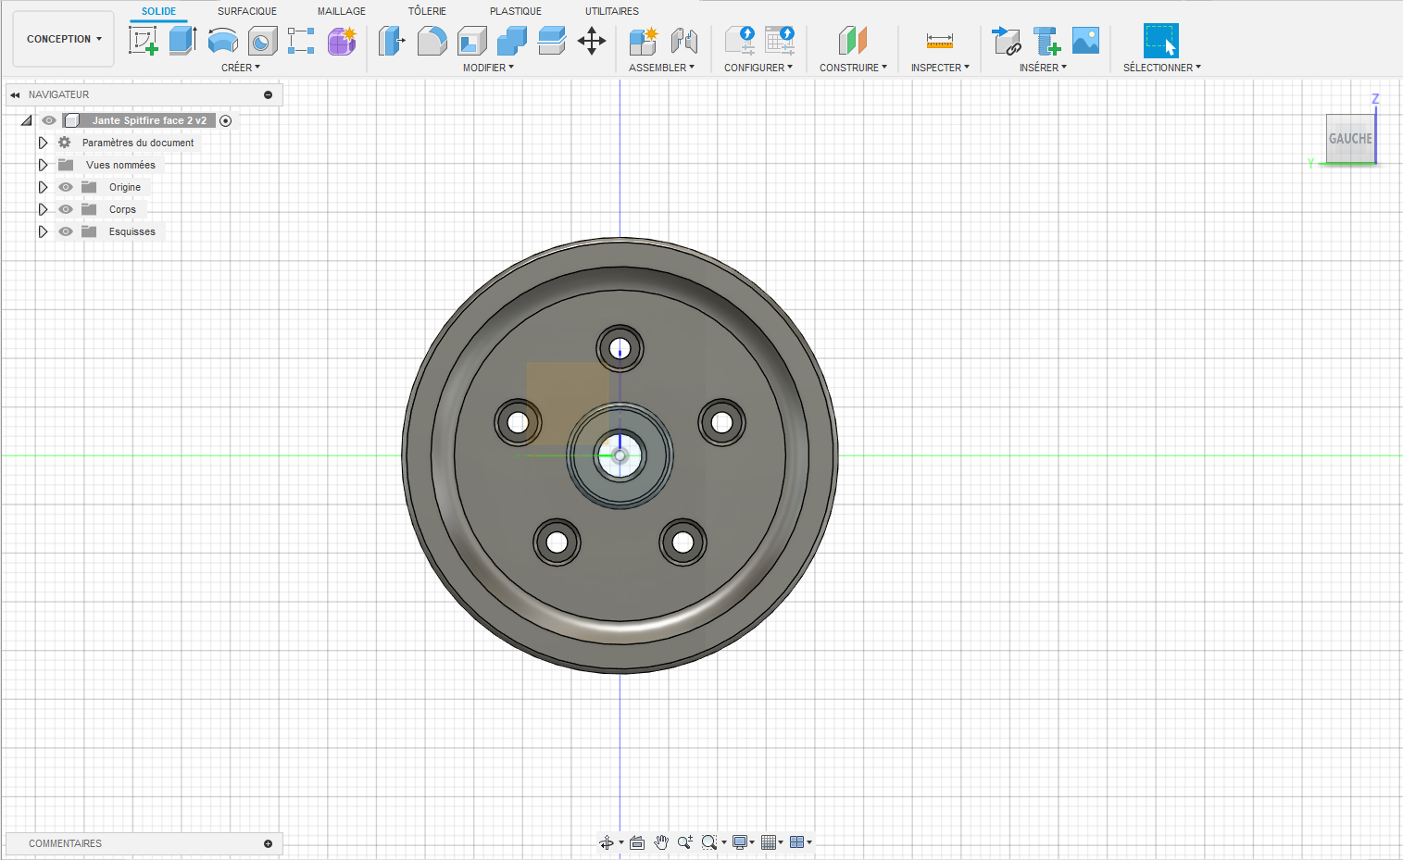Click the Look At icon
This screenshot has width=1403, height=860.
tap(637, 842)
